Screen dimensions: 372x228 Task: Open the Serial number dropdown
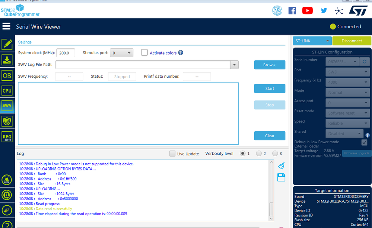point(342,62)
